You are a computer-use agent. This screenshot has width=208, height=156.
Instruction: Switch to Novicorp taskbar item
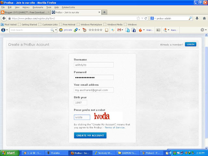(104, 153)
